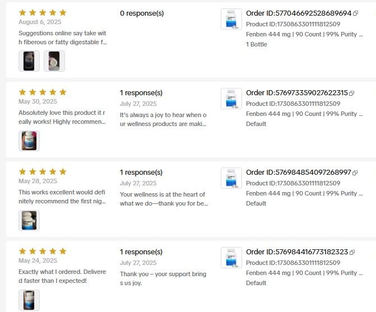
Task: View photo attached to May 28 review
Action: [x=29, y=220]
